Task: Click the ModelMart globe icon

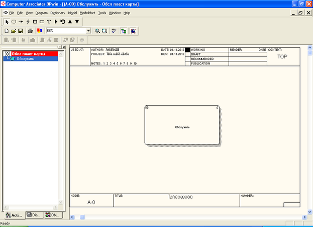Action: coord(133,31)
